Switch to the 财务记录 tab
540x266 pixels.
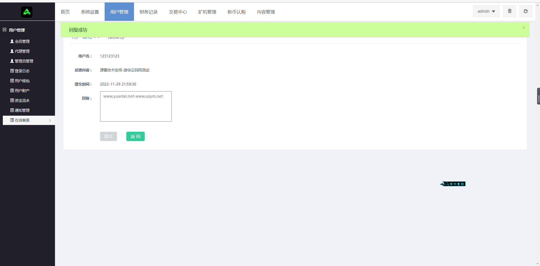pyautogui.click(x=148, y=12)
